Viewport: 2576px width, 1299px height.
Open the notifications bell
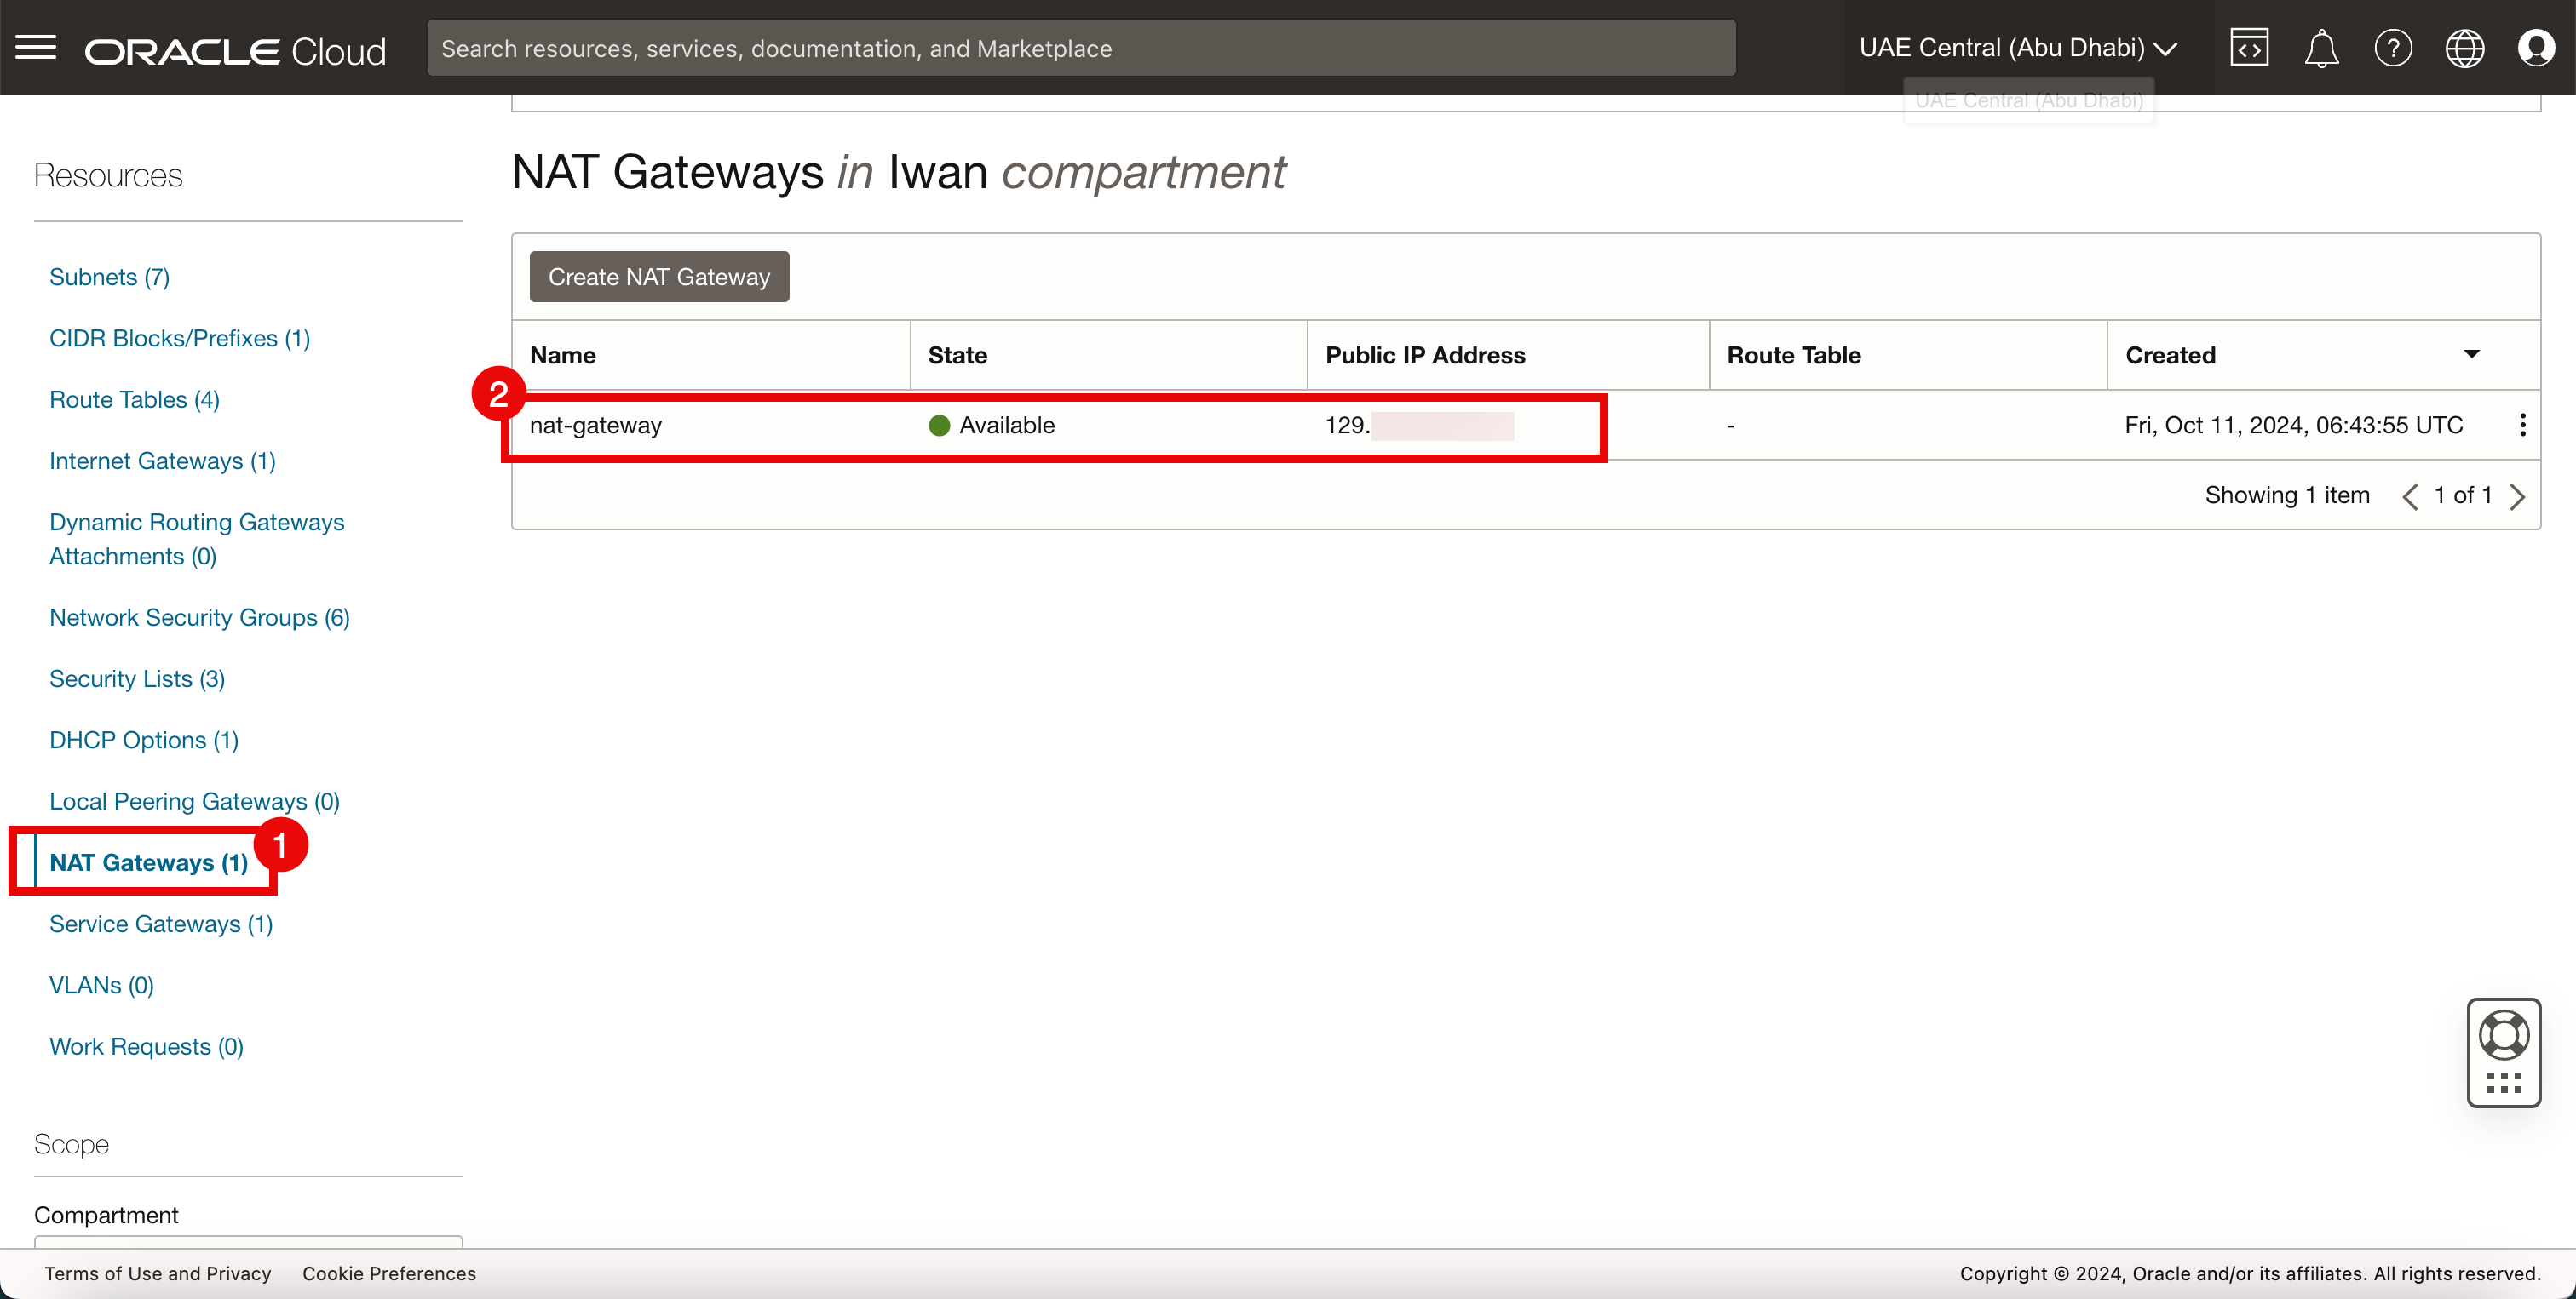(2321, 47)
